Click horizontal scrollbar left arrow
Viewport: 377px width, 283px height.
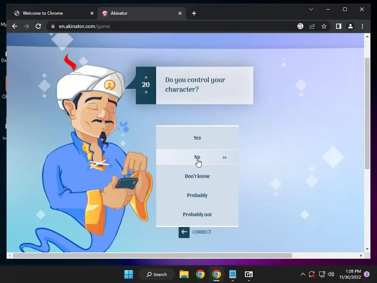pos(9,256)
